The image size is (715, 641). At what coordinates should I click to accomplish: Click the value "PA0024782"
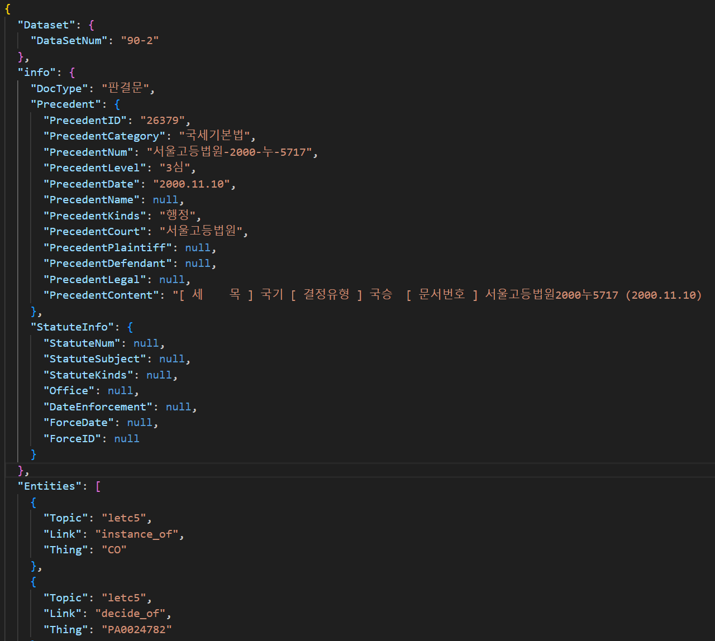point(137,630)
